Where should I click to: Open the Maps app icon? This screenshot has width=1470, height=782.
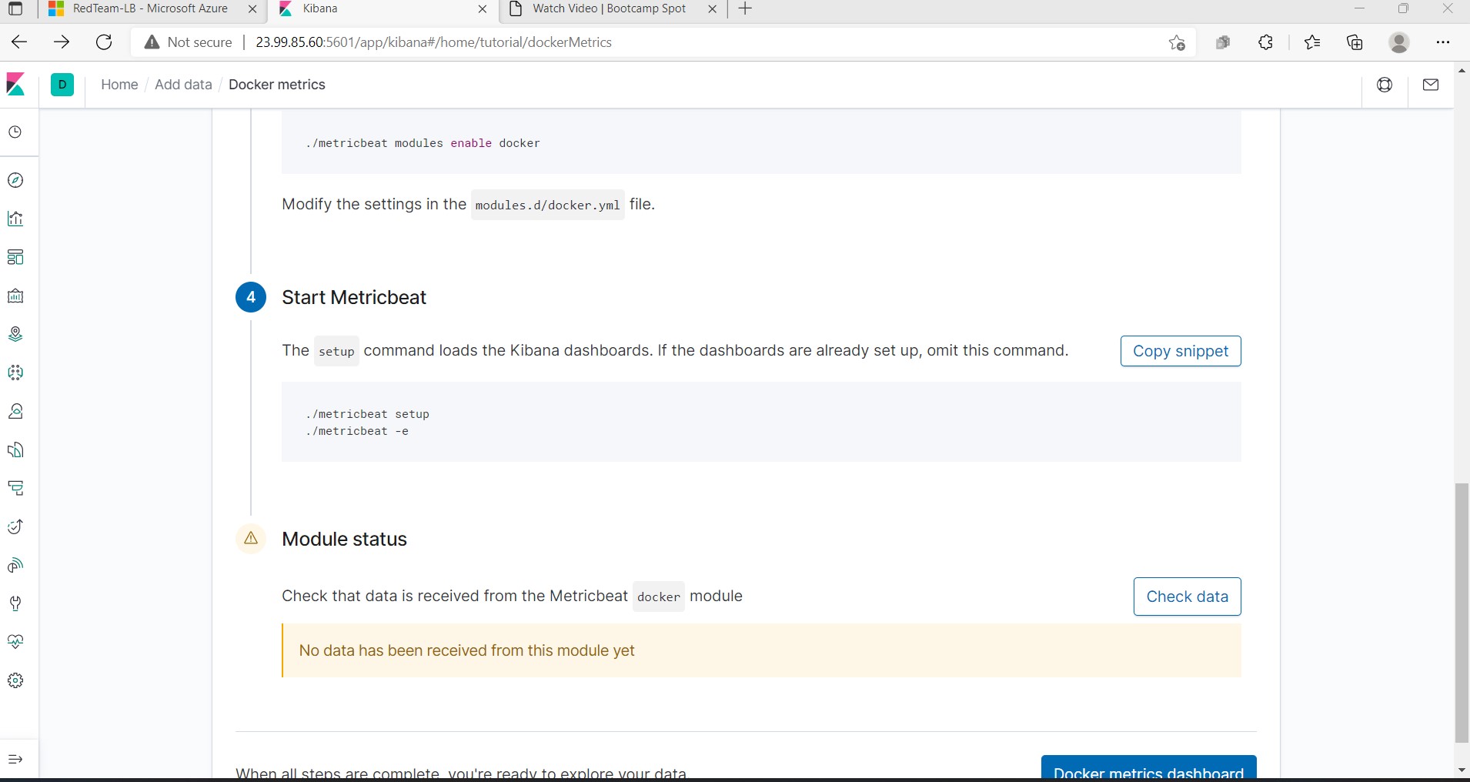[15, 334]
